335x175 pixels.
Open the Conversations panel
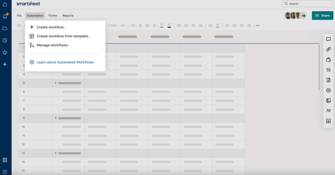[328, 39]
